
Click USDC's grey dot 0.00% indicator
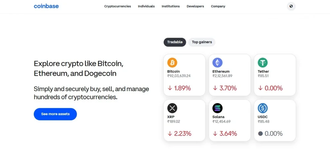(270, 134)
